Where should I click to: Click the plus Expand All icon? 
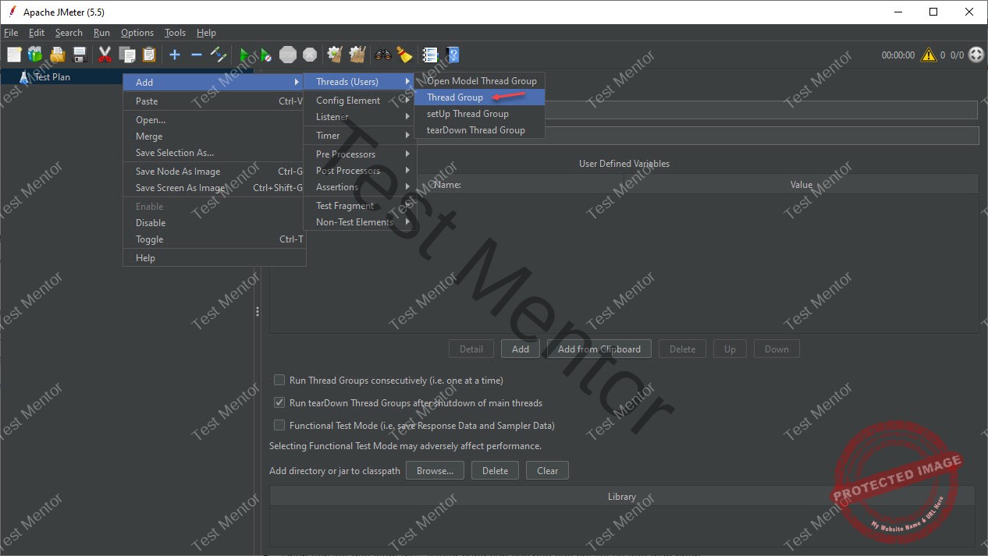175,55
